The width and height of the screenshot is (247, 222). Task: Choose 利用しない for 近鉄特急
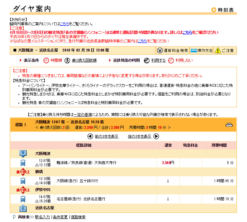click(184, 60)
